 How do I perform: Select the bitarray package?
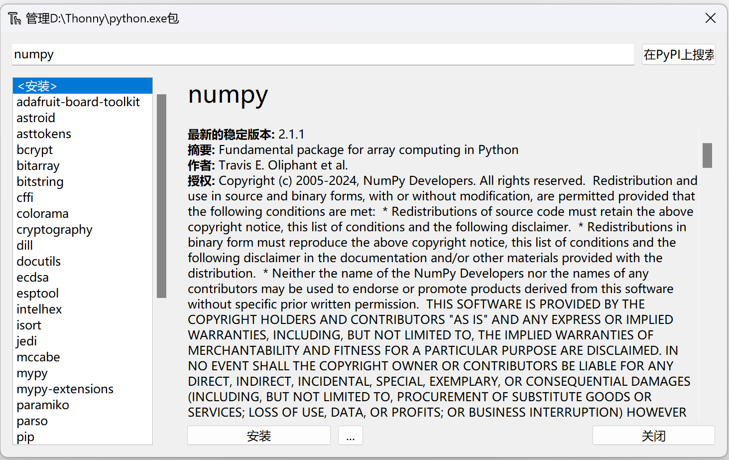(38, 165)
